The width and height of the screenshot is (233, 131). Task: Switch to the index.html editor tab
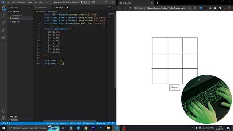coord(42,7)
